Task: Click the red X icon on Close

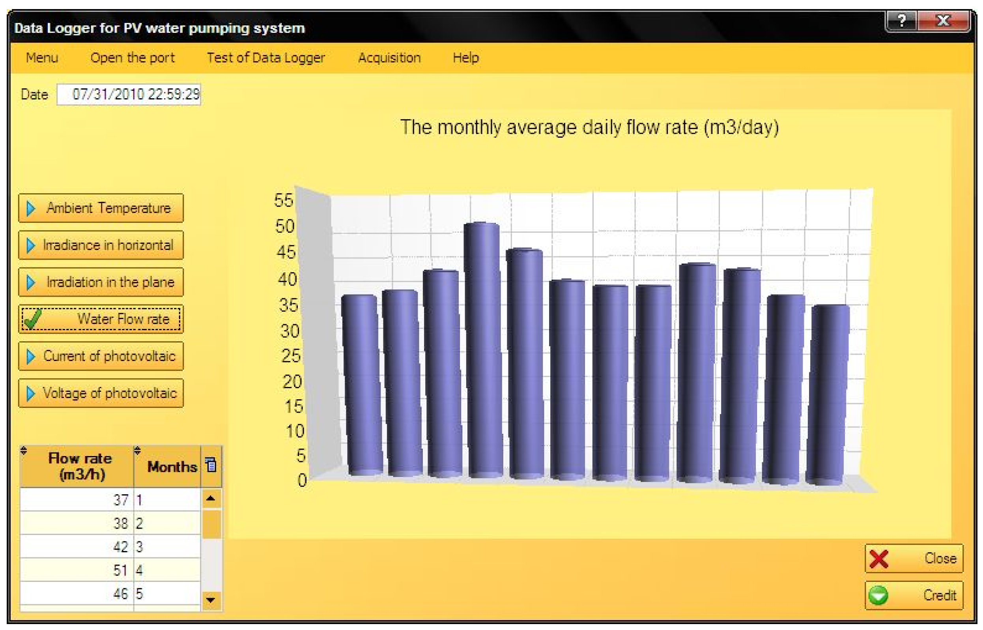Action: 879,559
